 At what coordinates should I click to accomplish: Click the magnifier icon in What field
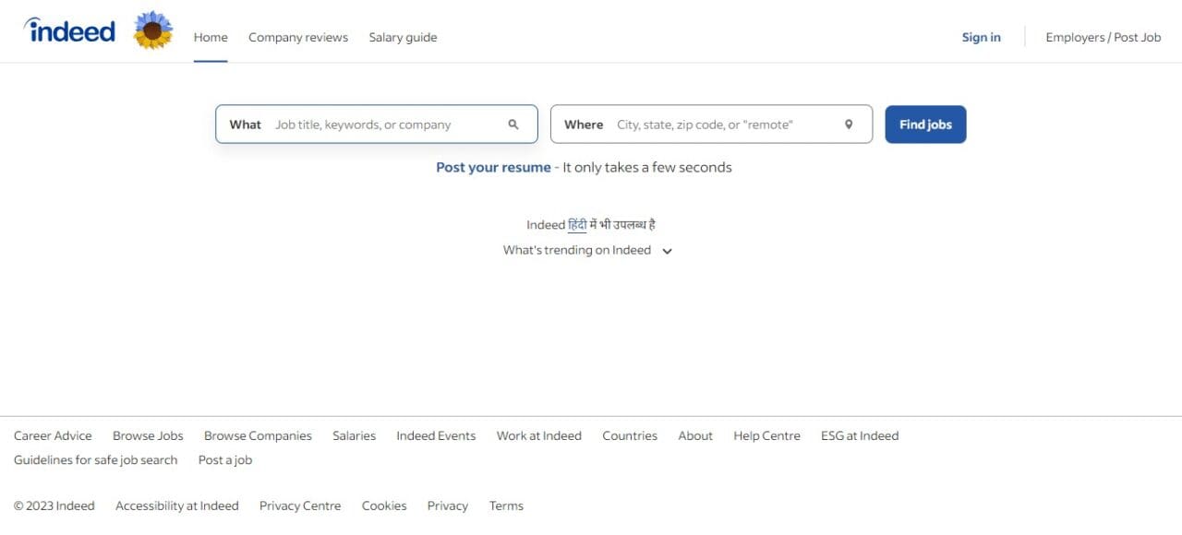[x=513, y=125]
